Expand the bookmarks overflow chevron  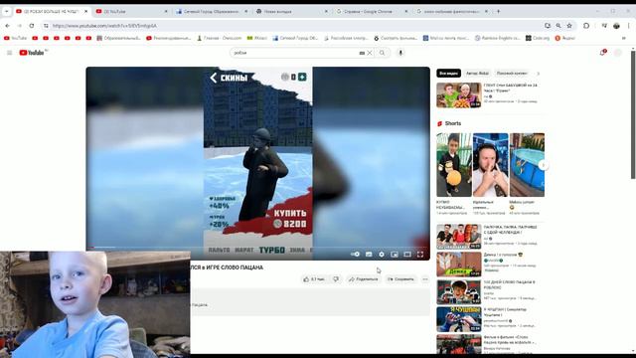[x=624, y=38]
